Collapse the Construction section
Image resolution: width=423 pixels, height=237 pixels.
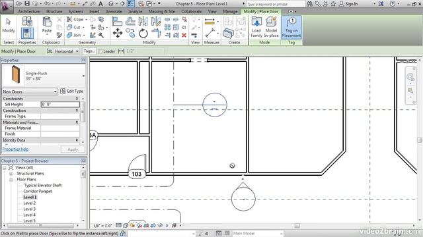[x=77, y=111]
